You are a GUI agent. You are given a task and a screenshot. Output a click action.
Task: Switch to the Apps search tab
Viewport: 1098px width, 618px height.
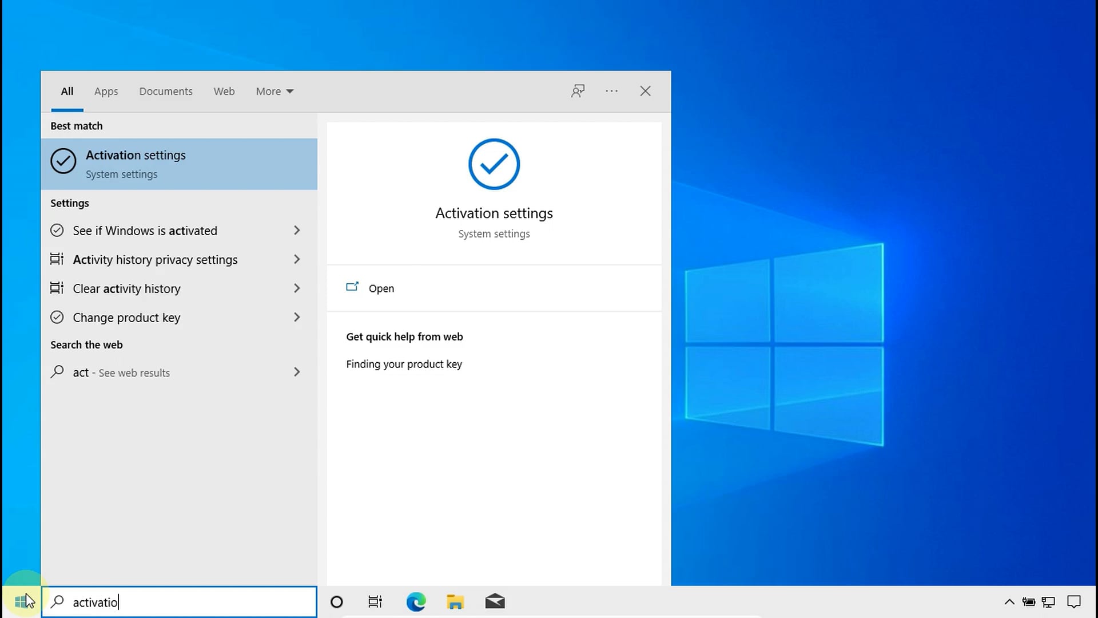(106, 91)
